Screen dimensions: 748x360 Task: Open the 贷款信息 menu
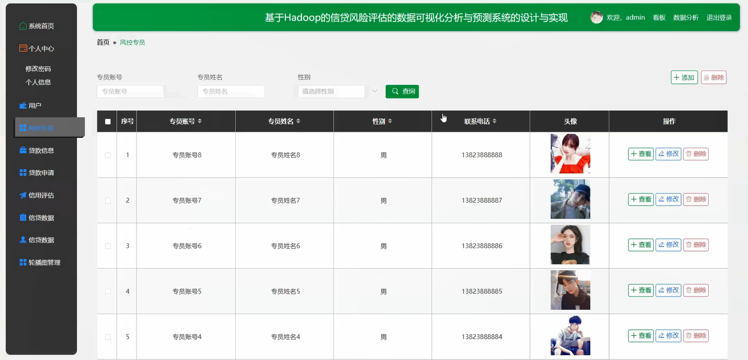coord(41,150)
